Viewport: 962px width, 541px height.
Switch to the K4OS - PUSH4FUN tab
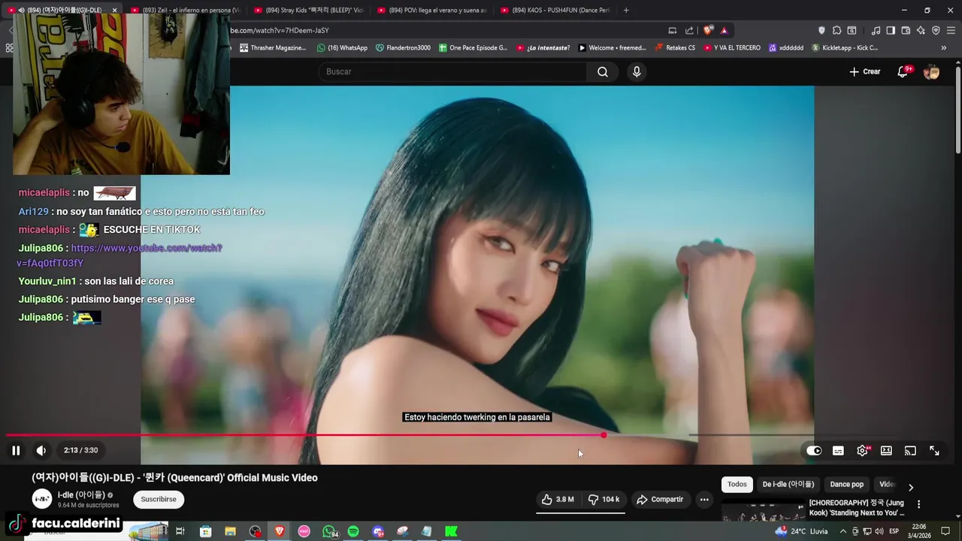point(555,10)
